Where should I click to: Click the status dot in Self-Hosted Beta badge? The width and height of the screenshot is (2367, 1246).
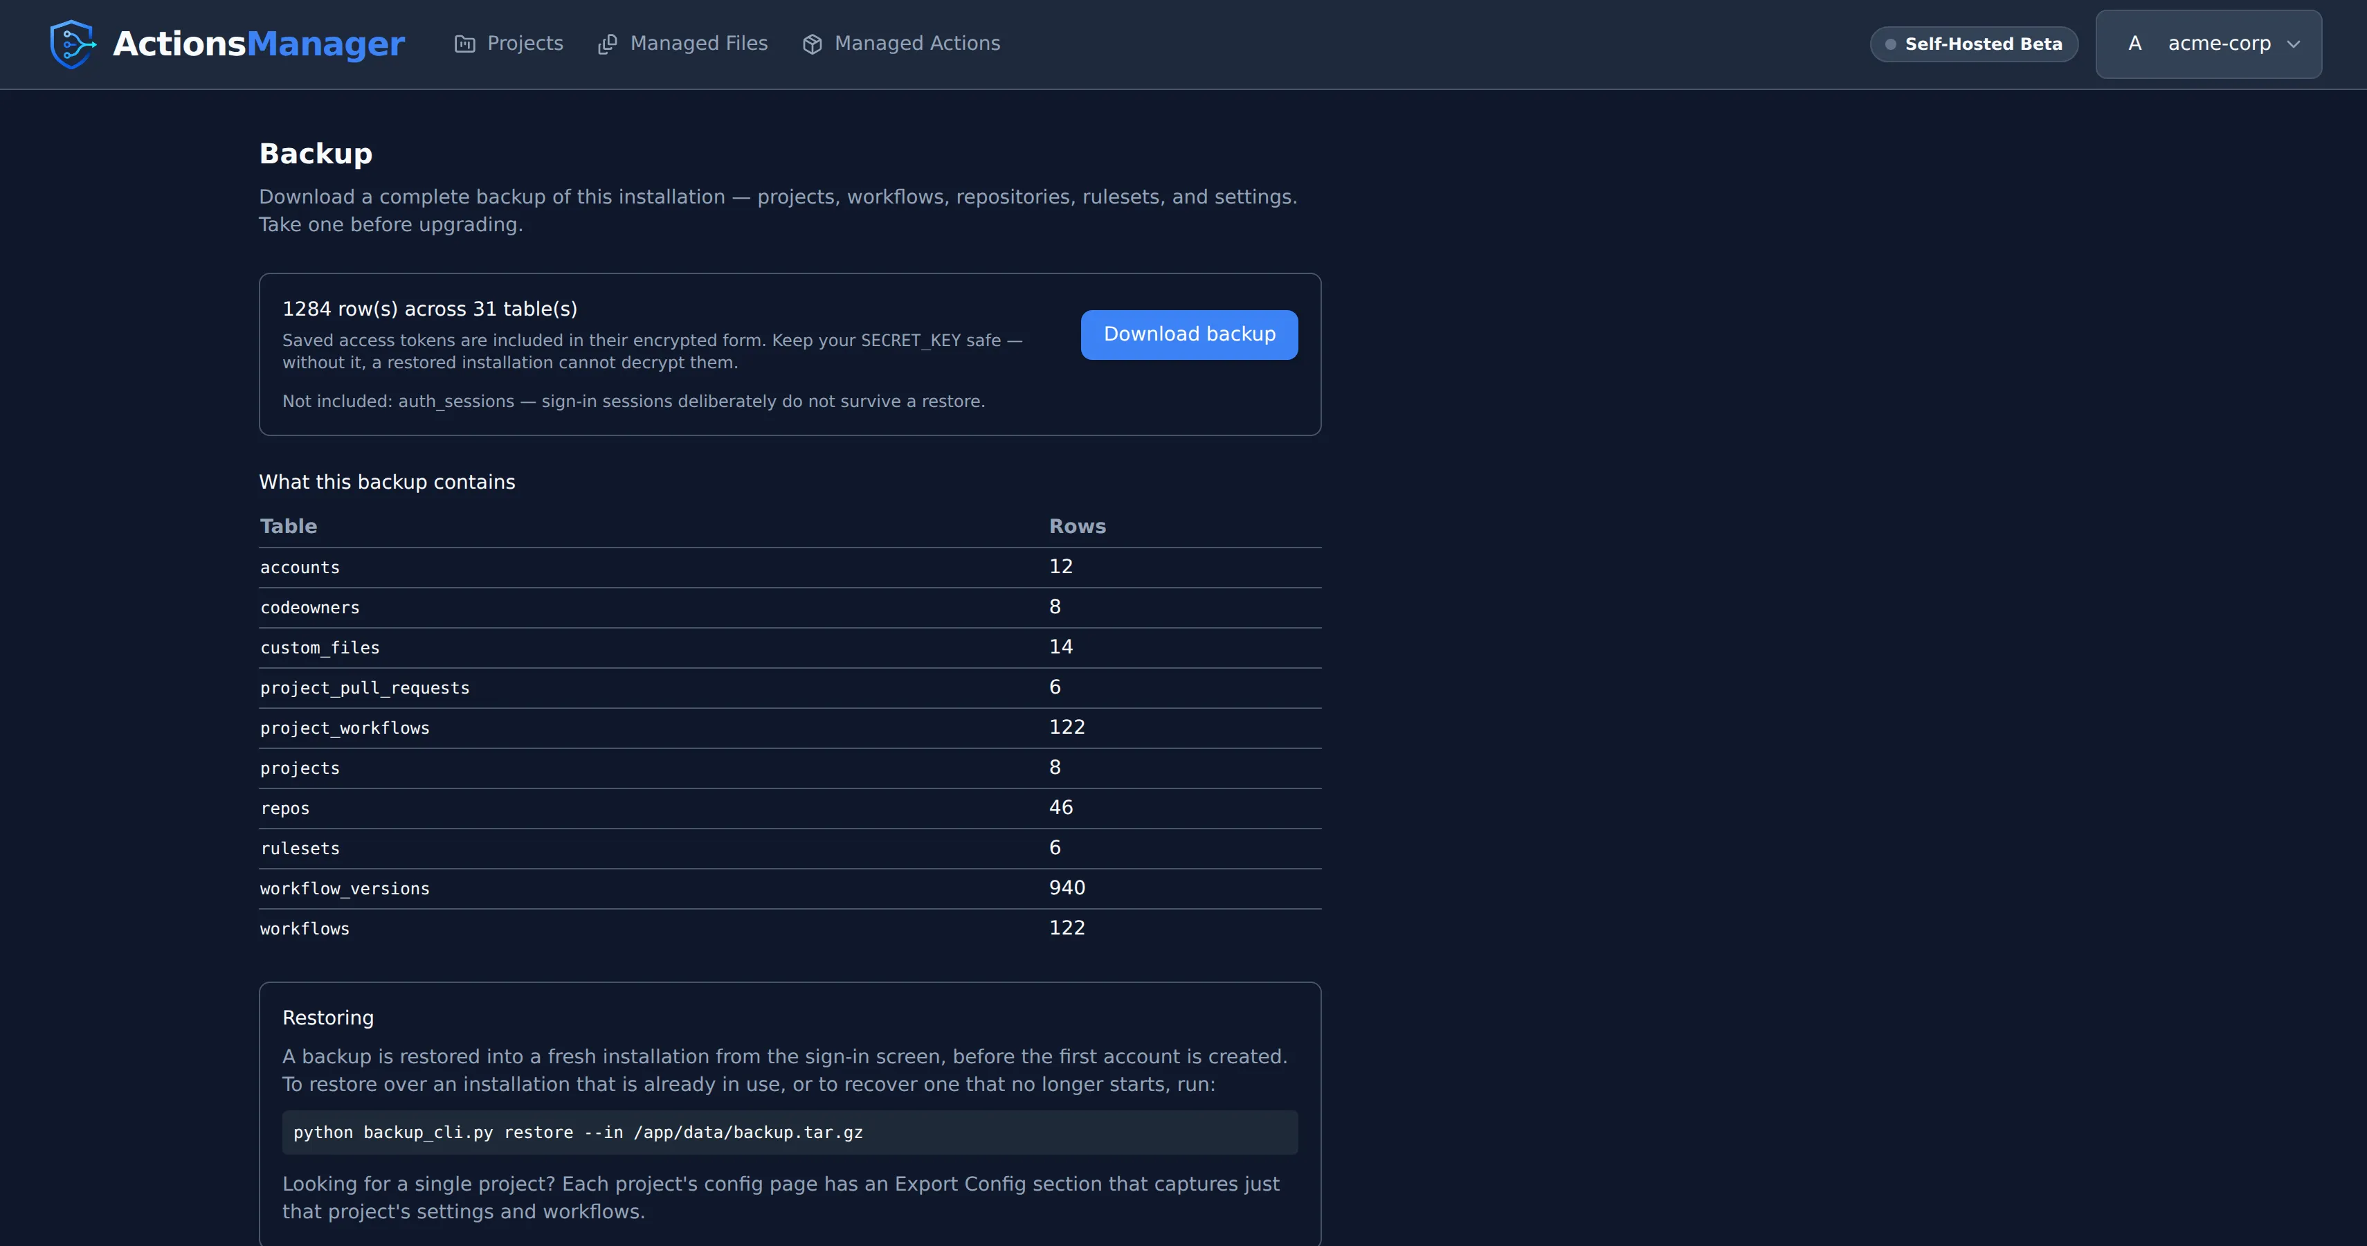point(1890,44)
